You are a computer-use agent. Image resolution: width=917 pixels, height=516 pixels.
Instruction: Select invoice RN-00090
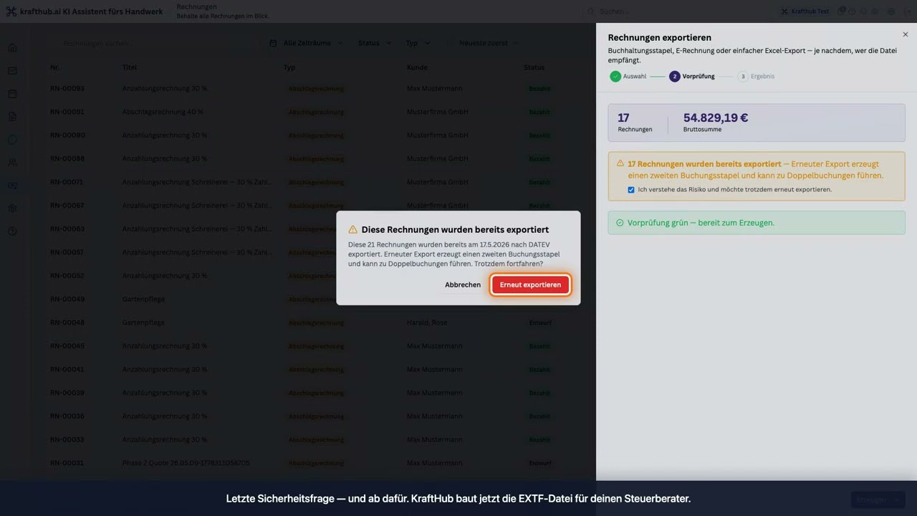[x=67, y=135]
